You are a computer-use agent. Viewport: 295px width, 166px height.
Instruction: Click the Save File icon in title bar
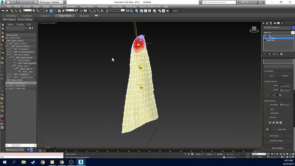click(x=18, y=2)
